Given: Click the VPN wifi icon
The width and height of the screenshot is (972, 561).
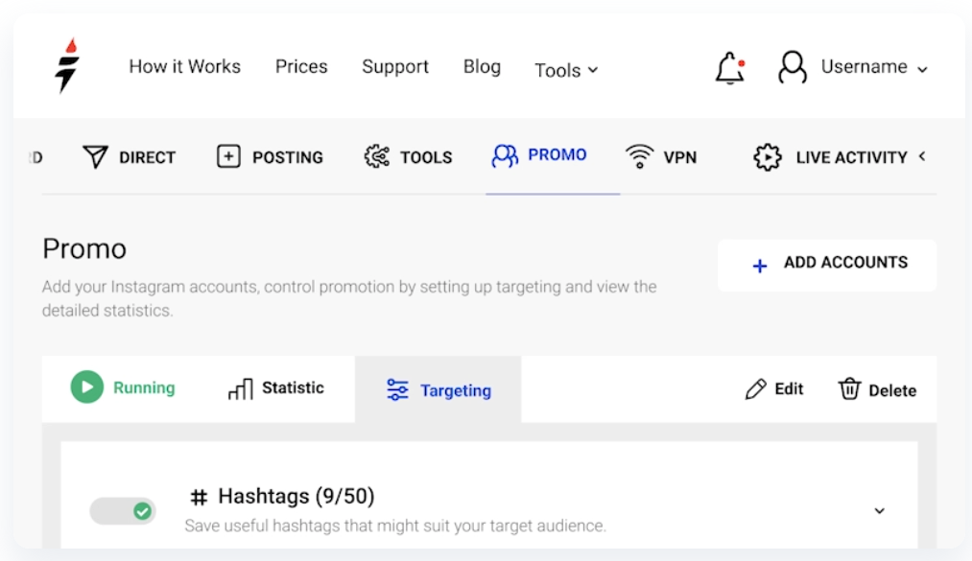Looking at the screenshot, I should coord(639,157).
